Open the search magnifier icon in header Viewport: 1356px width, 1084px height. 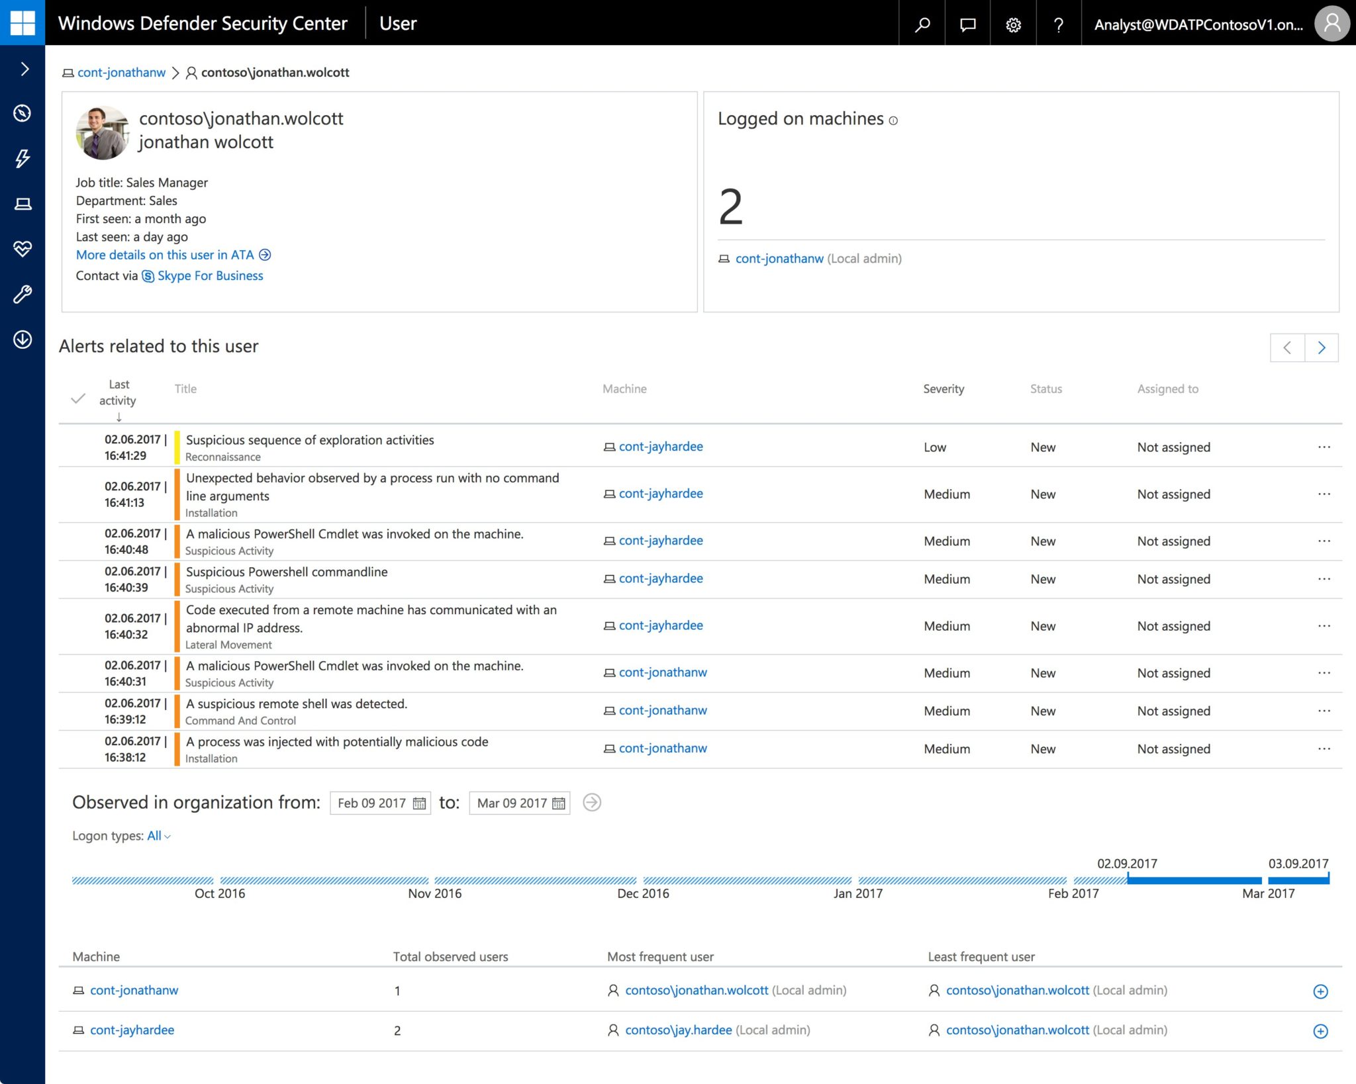tap(922, 24)
